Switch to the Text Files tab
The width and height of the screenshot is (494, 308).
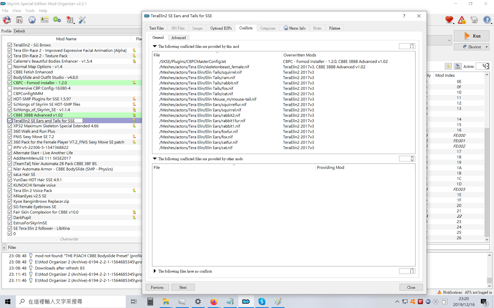coord(156,28)
